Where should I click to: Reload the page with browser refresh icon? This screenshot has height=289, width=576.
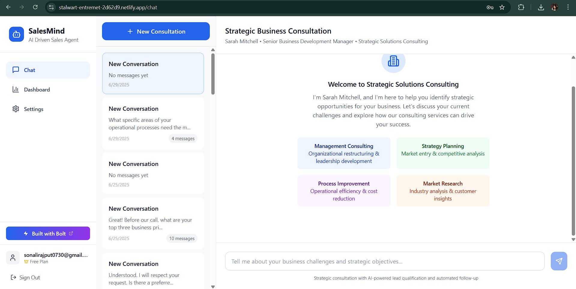coord(35,7)
